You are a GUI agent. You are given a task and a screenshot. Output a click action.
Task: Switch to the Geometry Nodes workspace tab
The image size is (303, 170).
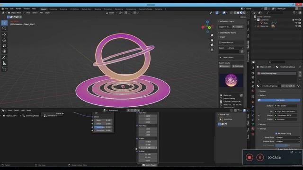coord(145,9)
